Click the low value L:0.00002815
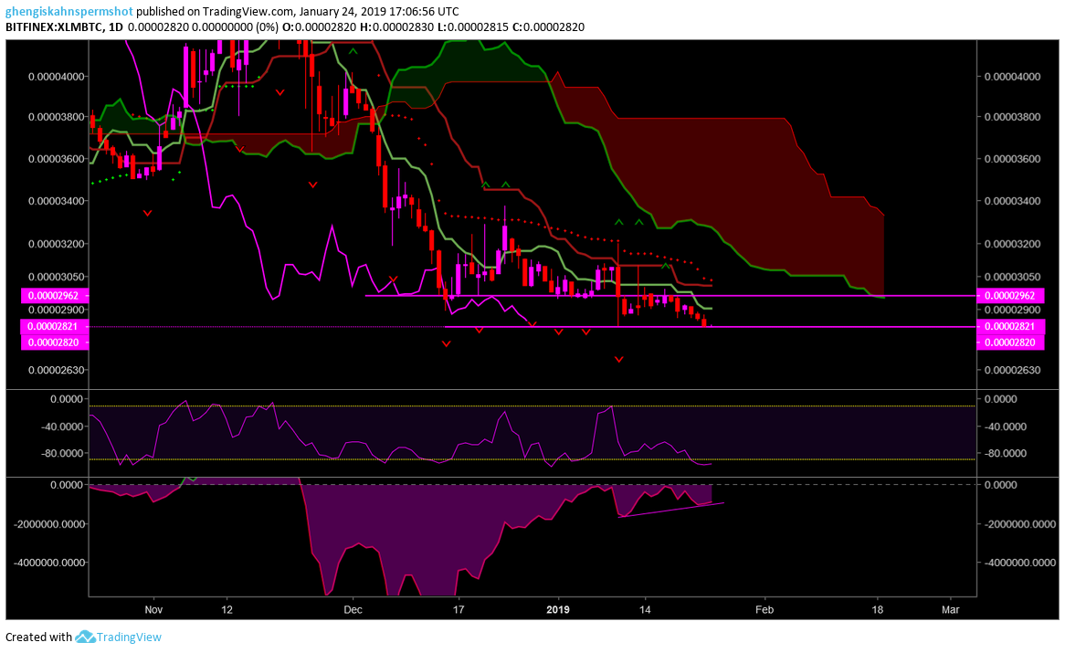The width and height of the screenshot is (1065, 653). click(x=473, y=27)
